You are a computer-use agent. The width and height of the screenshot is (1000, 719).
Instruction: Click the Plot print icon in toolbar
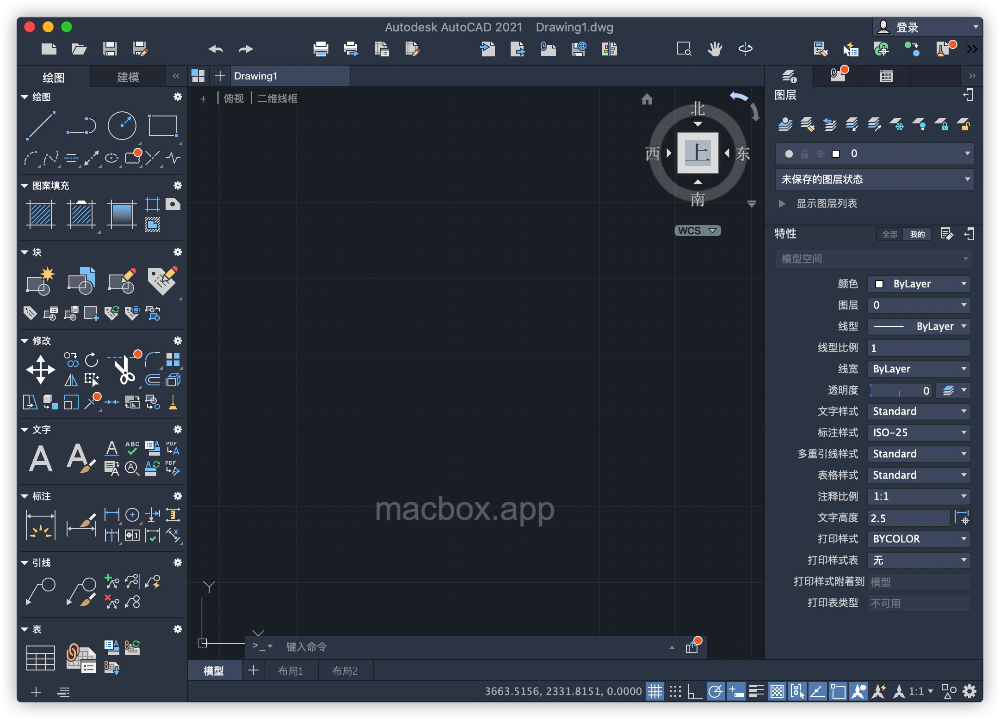point(321,49)
